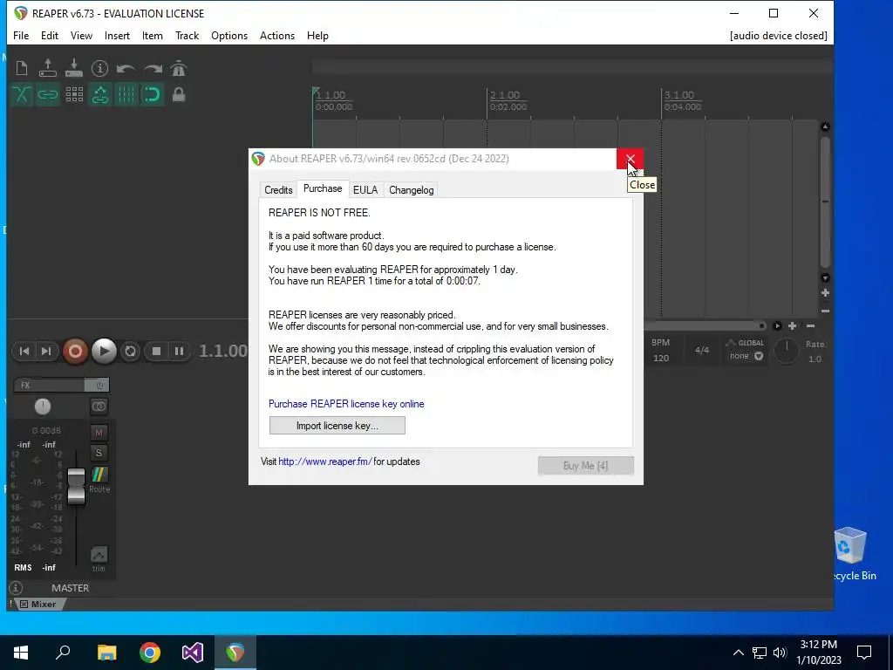
Task: Open the Insert menu
Action: point(118,35)
